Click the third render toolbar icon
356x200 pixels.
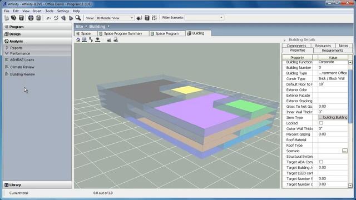[91, 40]
